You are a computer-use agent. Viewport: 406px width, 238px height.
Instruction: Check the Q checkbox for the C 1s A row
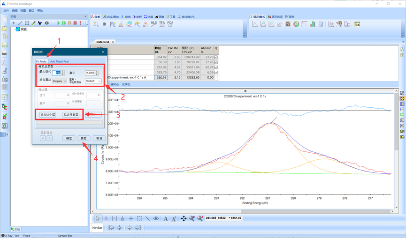click(216, 78)
